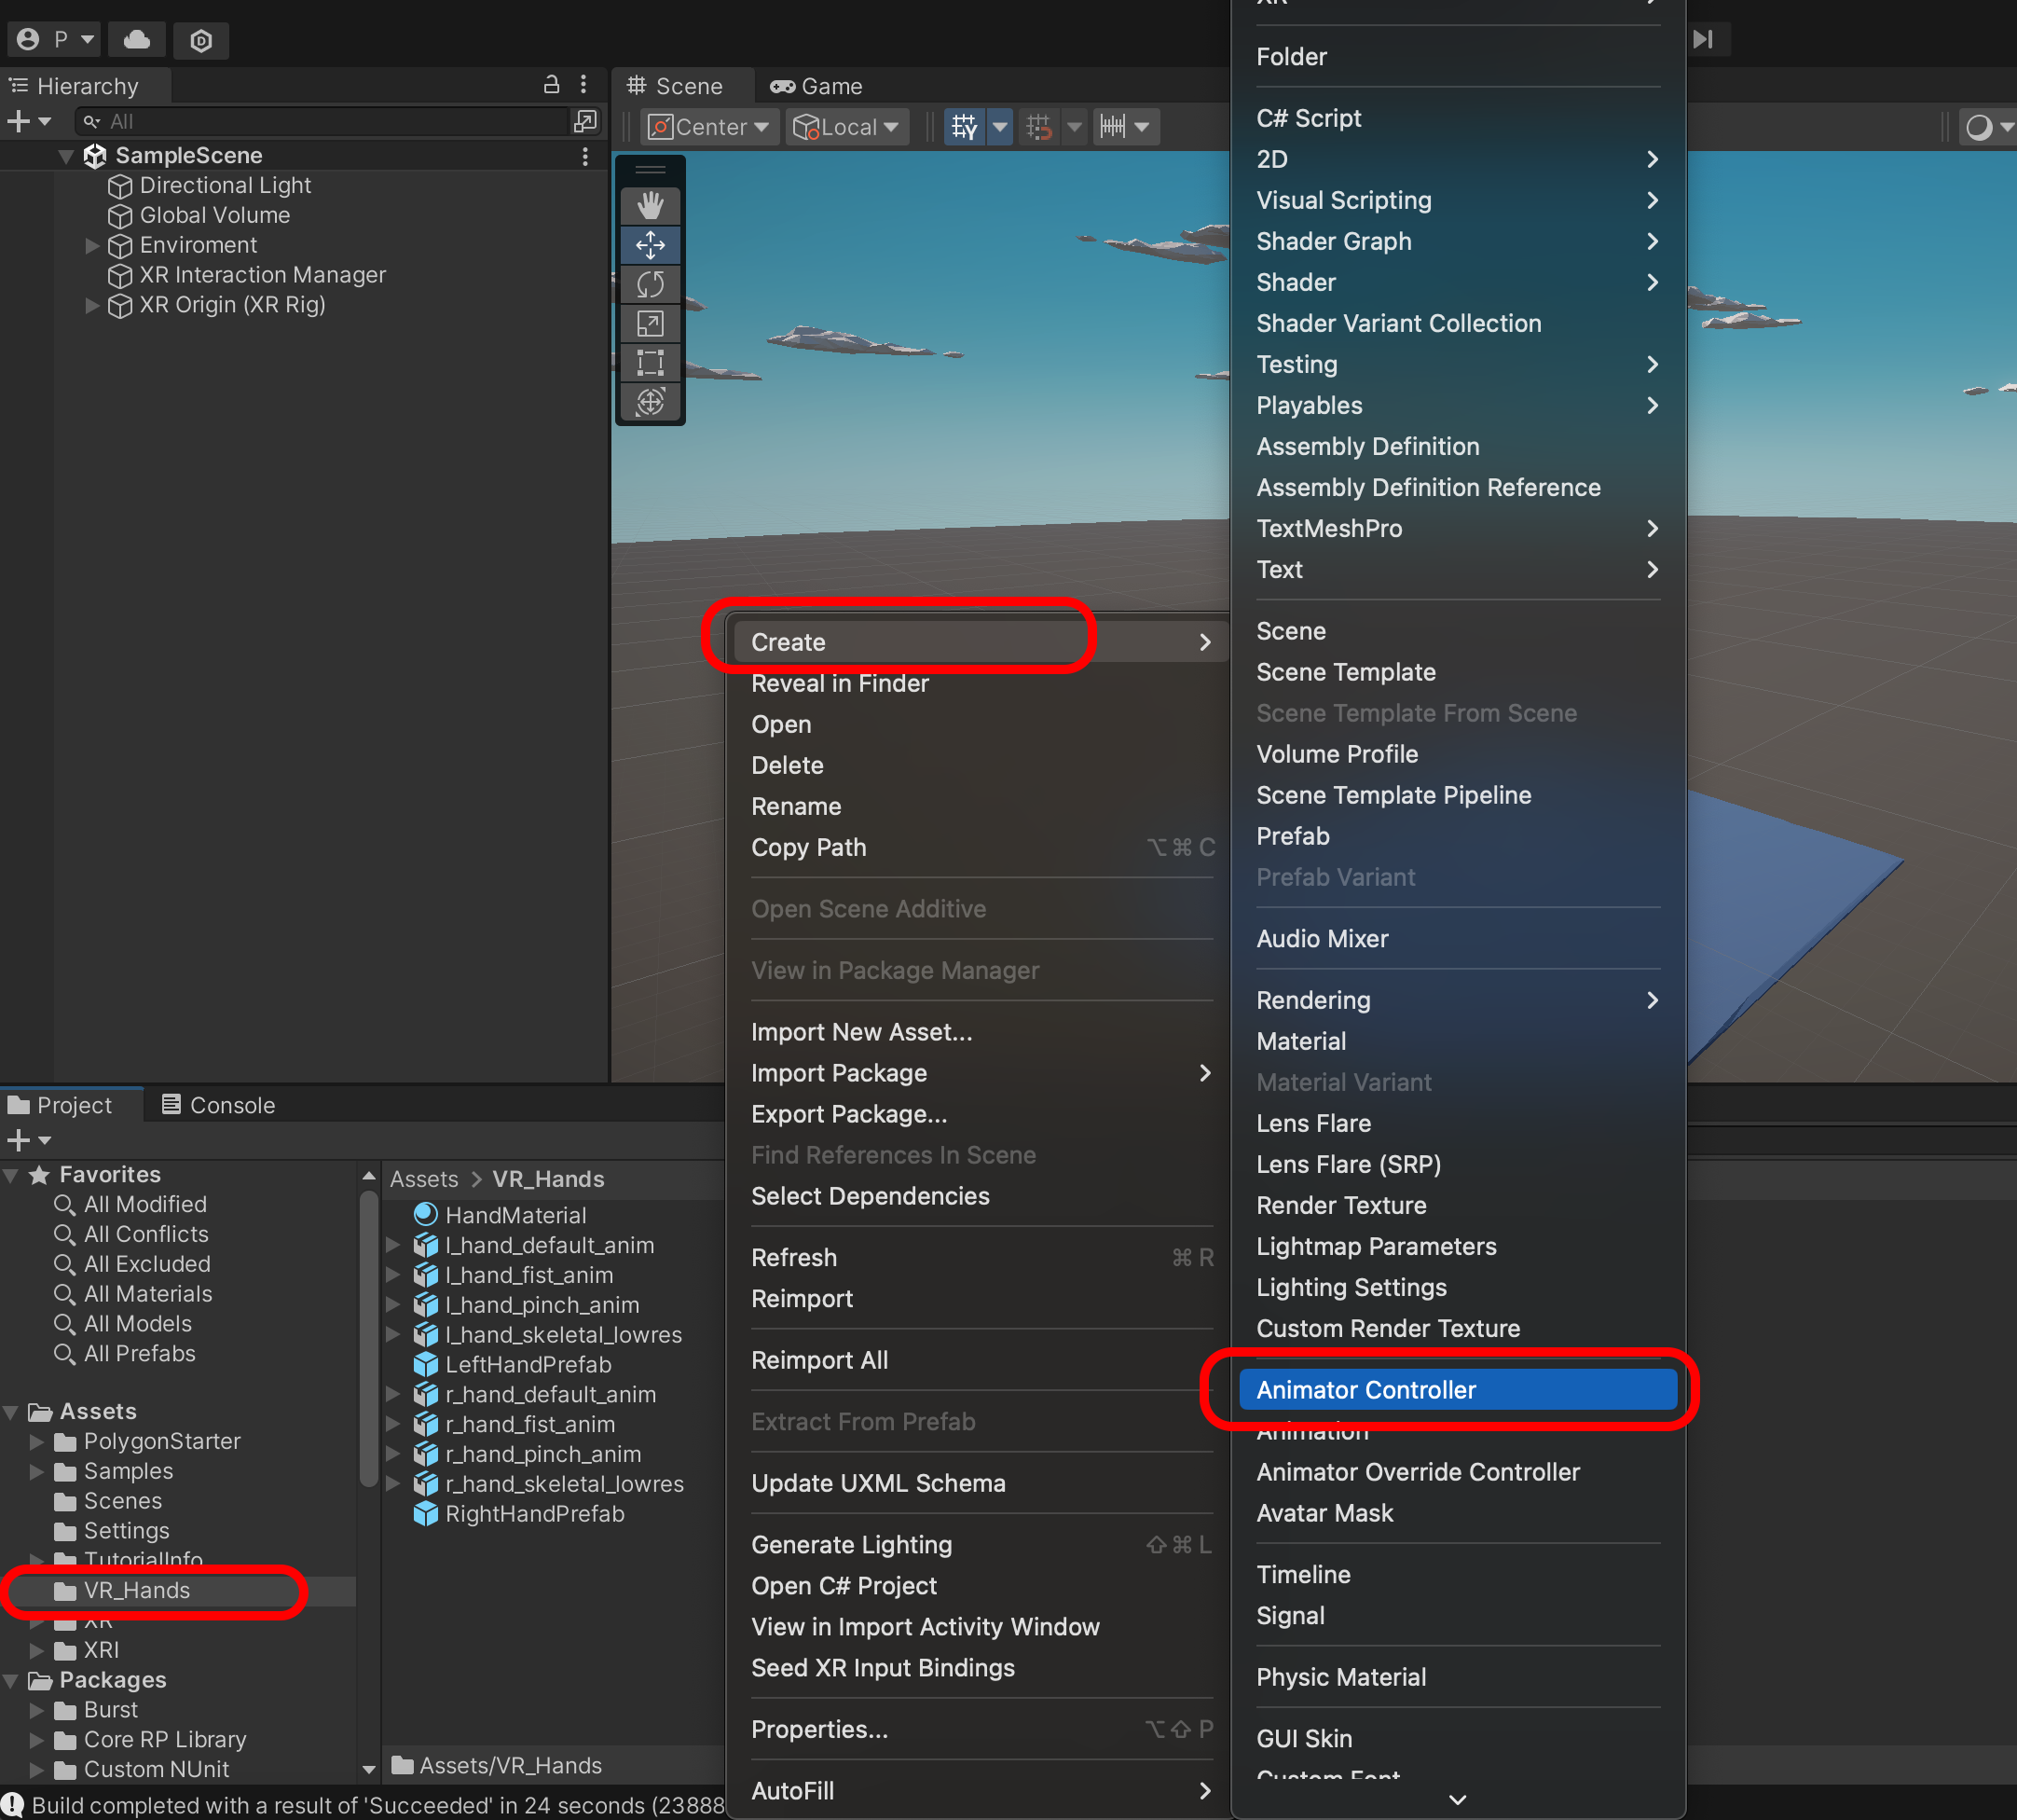
Task: Toggle the Hierarchy panel lock
Action: point(551,85)
